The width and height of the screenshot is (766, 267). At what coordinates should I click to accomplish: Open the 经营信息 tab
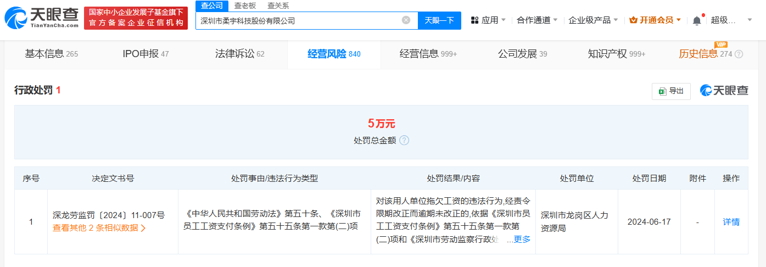click(x=428, y=54)
